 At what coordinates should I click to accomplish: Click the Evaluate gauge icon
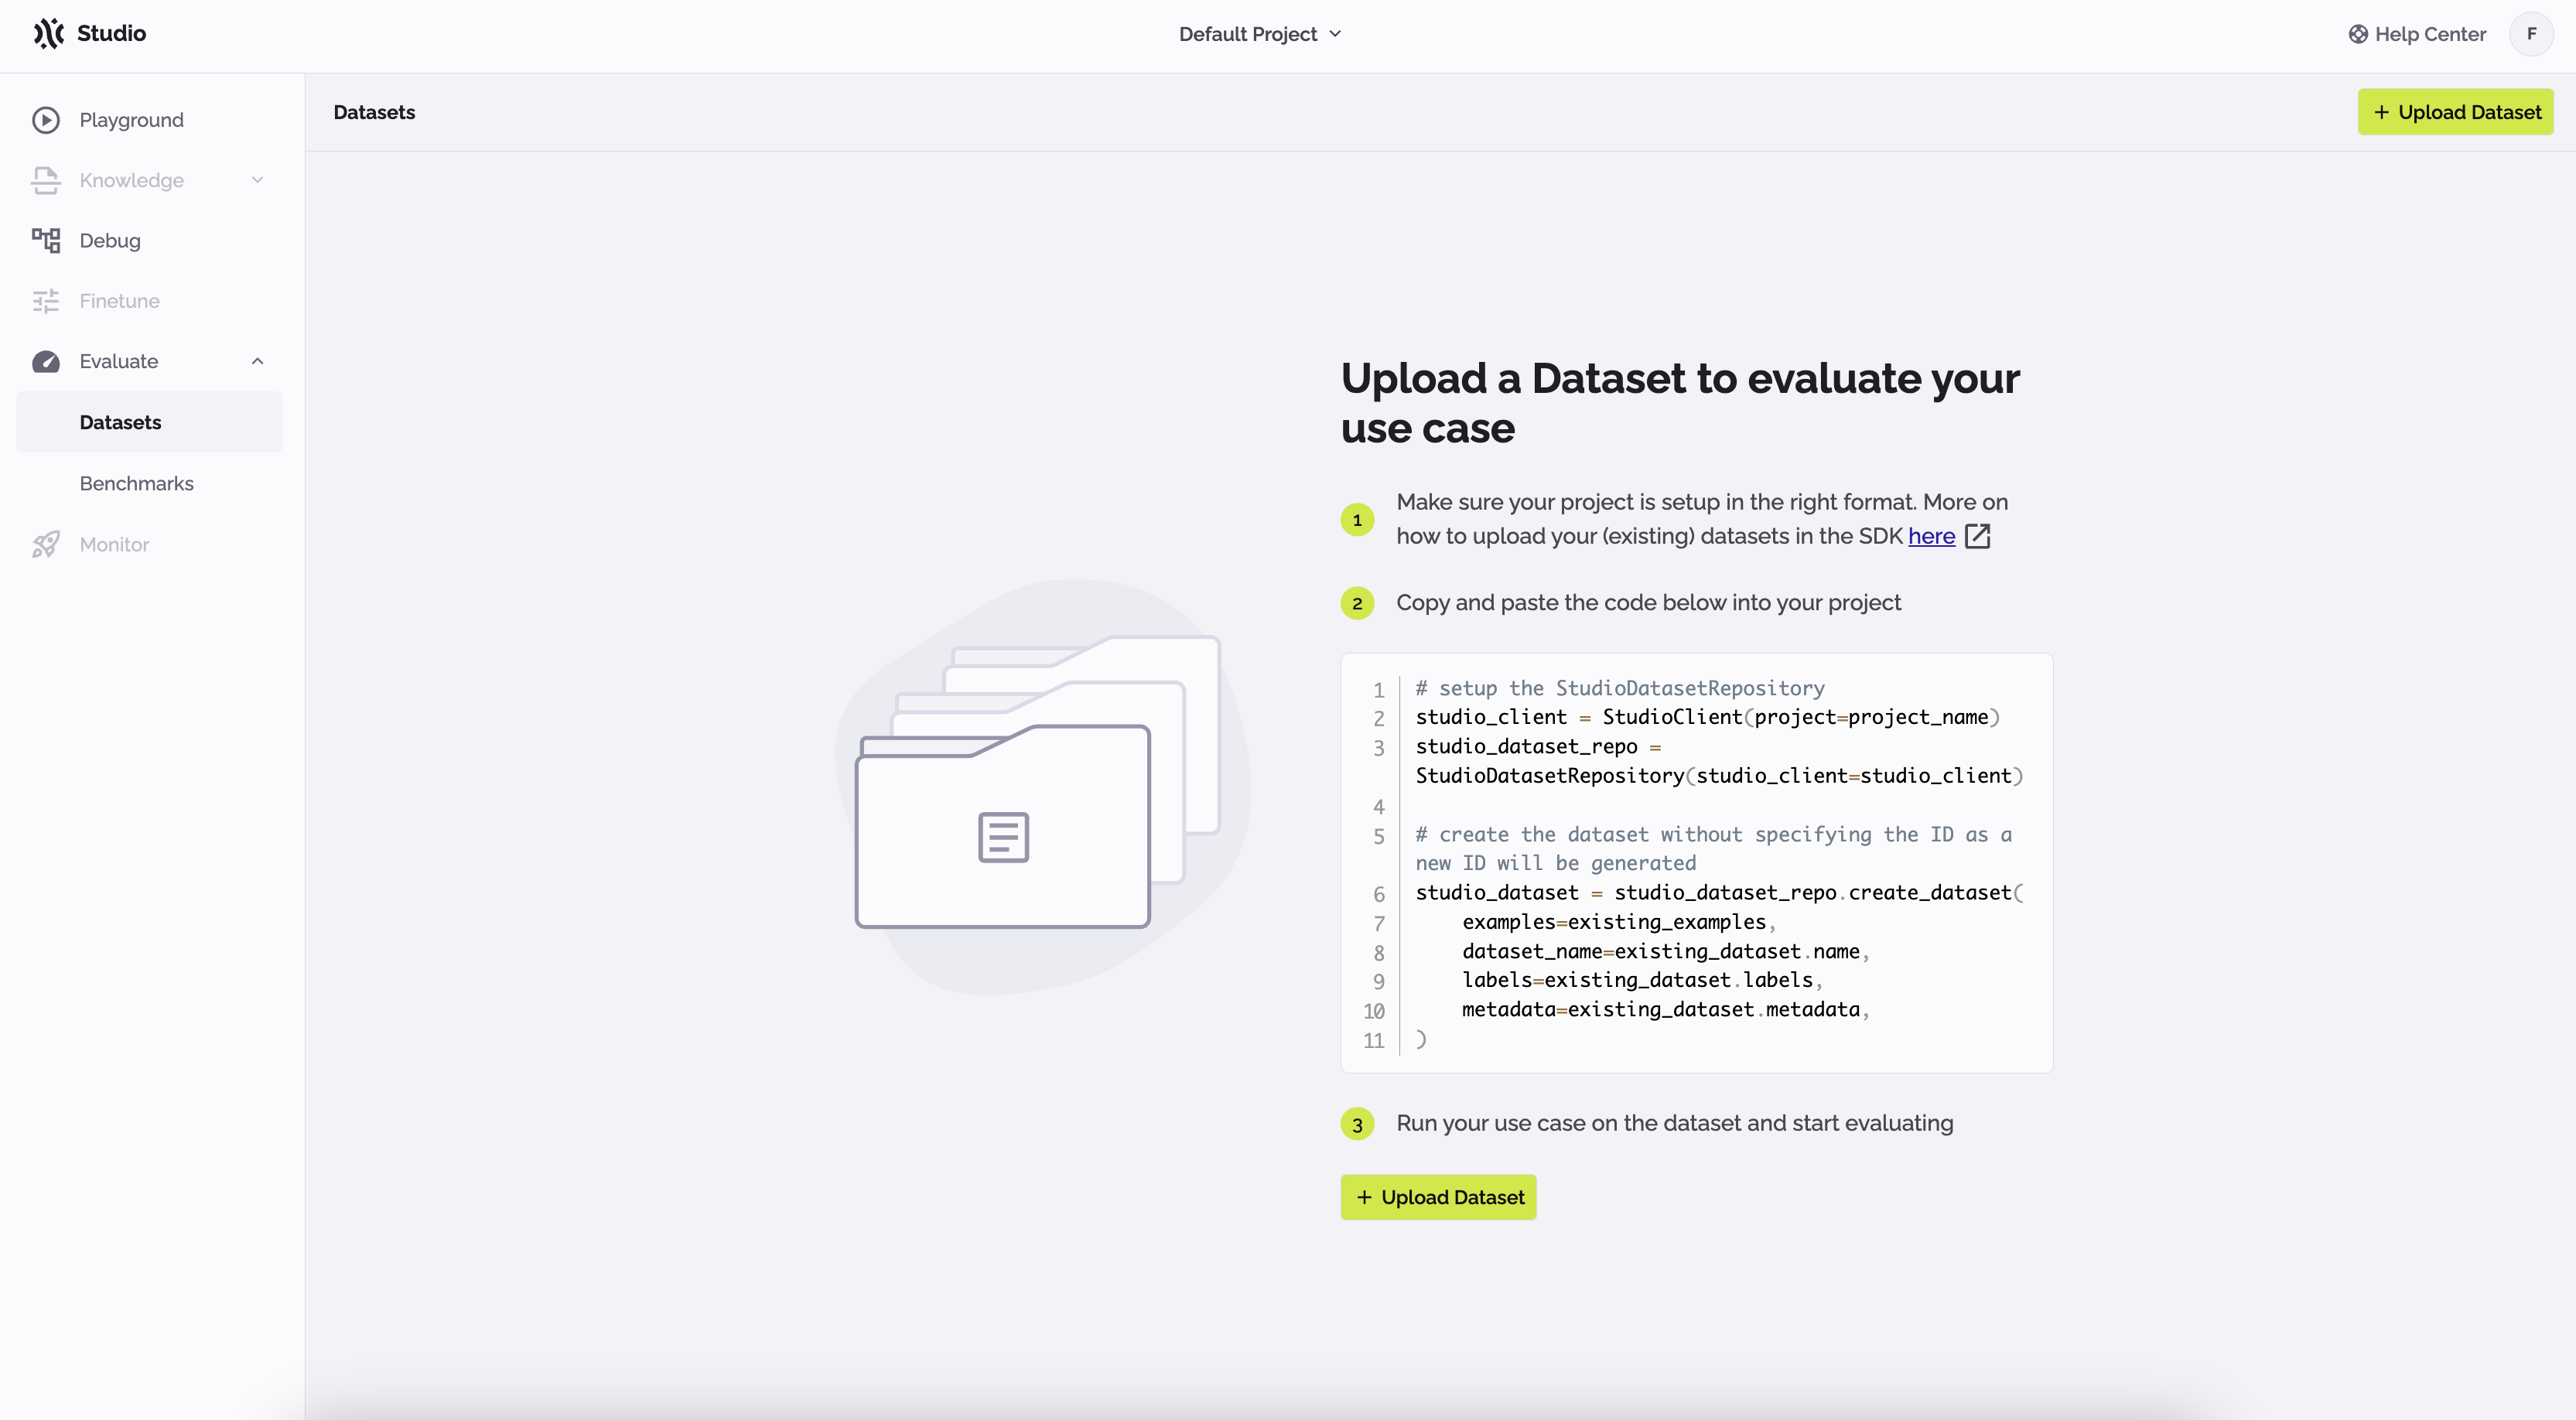(x=46, y=361)
